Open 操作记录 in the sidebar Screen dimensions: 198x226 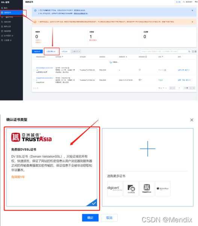8,26
